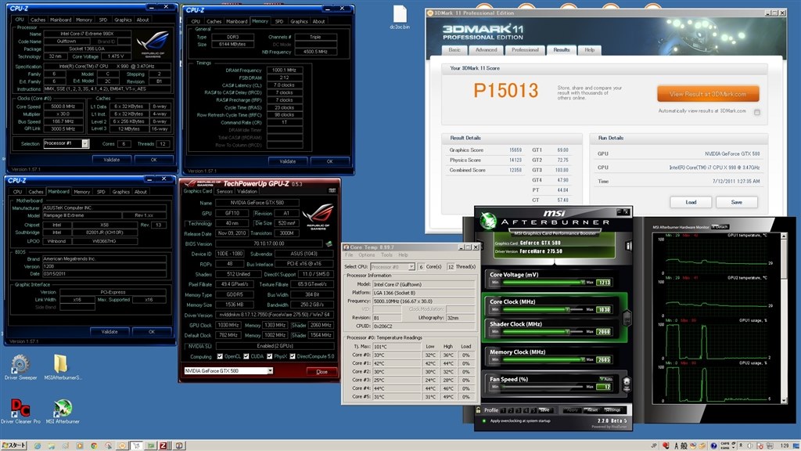Click the Load button in 3DMark 11
Viewport: 801px width, 451px height.
coord(691,203)
